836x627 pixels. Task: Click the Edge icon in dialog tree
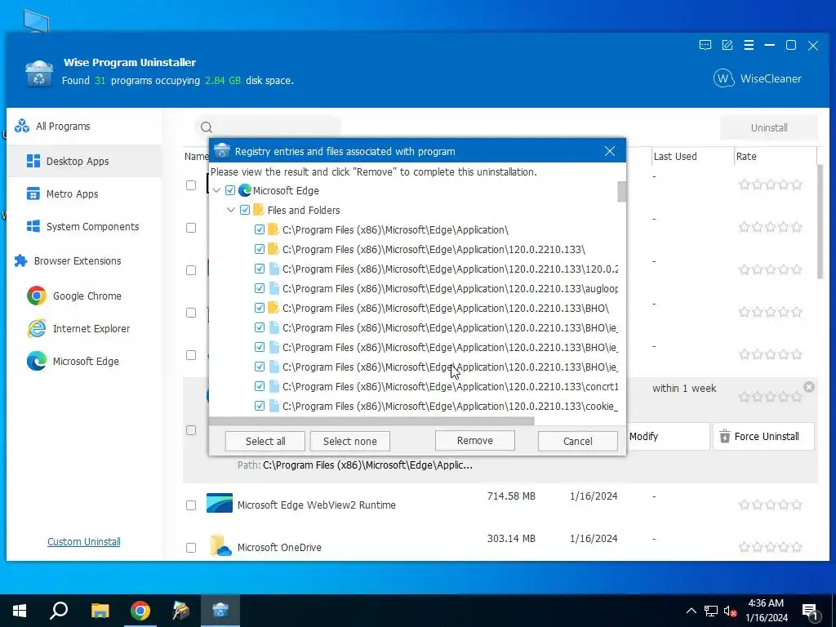(245, 190)
